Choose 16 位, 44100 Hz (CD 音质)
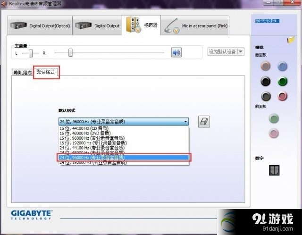Viewport: 302px width, 235px height. tap(124, 128)
